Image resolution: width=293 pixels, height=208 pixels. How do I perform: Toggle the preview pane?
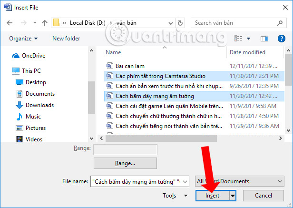(264, 39)
